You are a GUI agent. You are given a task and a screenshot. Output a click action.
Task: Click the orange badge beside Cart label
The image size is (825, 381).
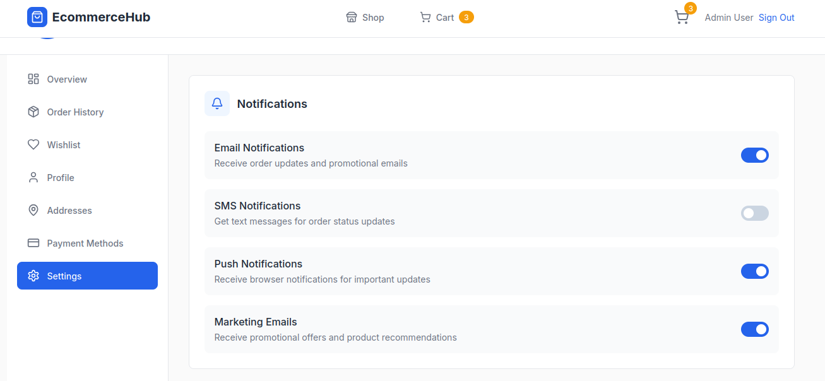click(466, 17)
